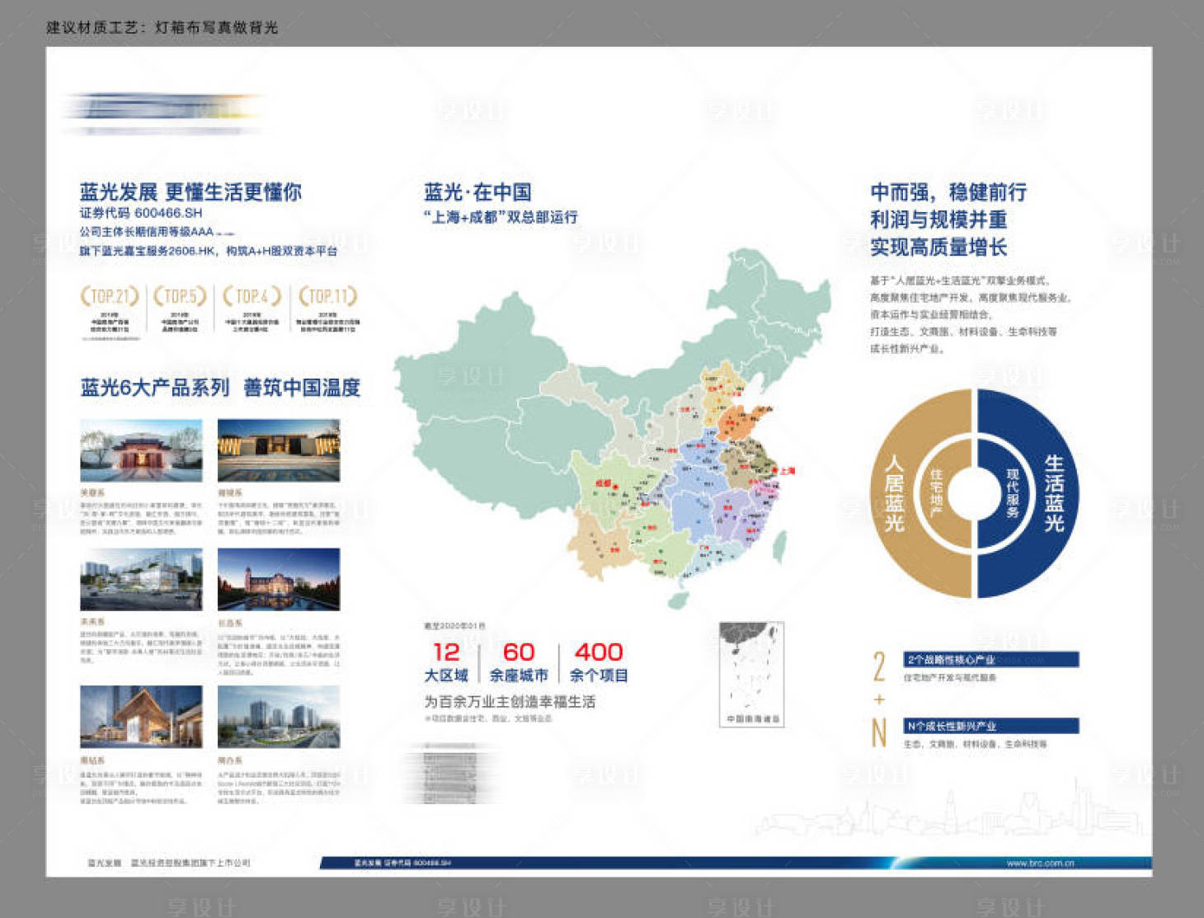This screenshot has height=918, width=1204.
Task: Click the red number '400' above '余个项目'
Action: point(599,652)
